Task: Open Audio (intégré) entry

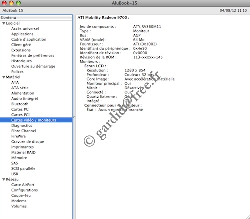Action: [25, 99]
